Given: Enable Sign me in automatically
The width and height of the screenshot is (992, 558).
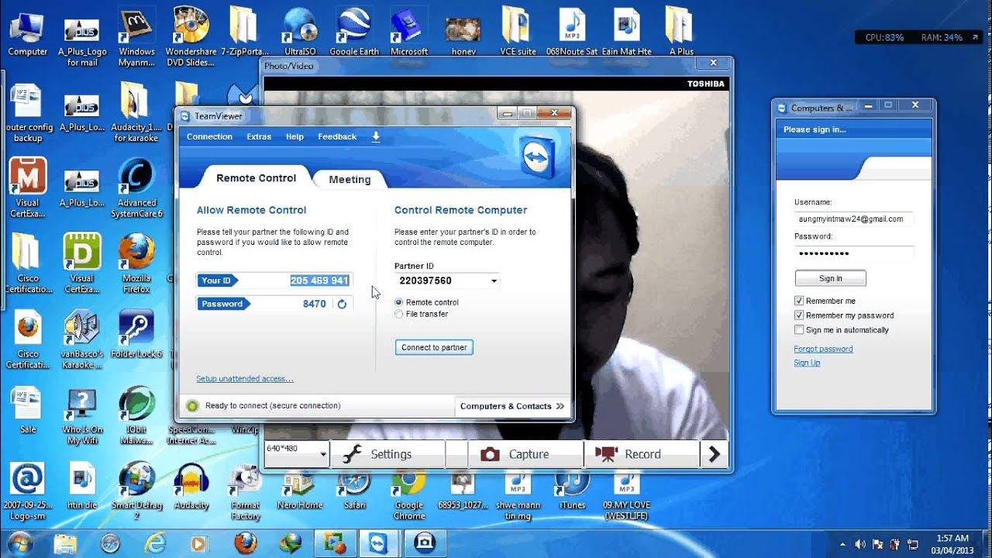Looking at the screenshot, I should [x=799, y=330].
